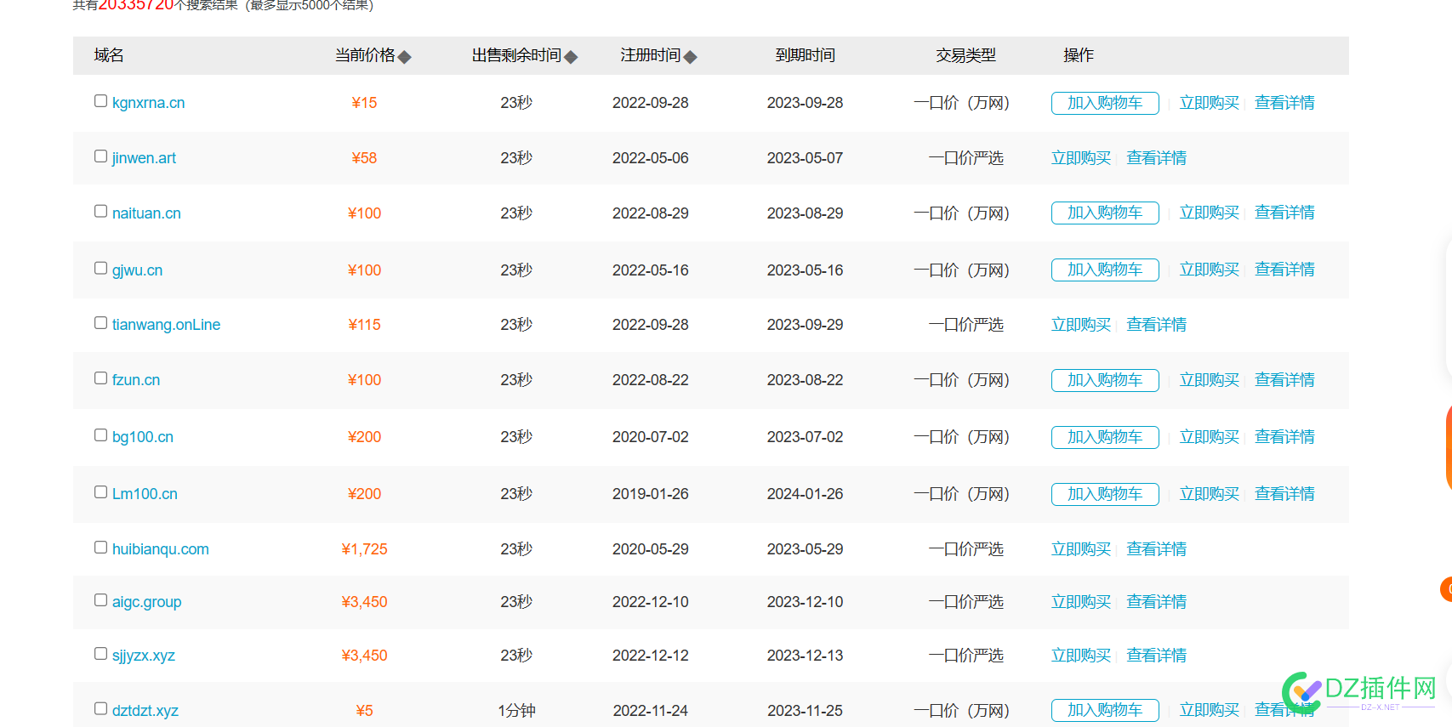View details for jinwen.art

click(1156, 158)
